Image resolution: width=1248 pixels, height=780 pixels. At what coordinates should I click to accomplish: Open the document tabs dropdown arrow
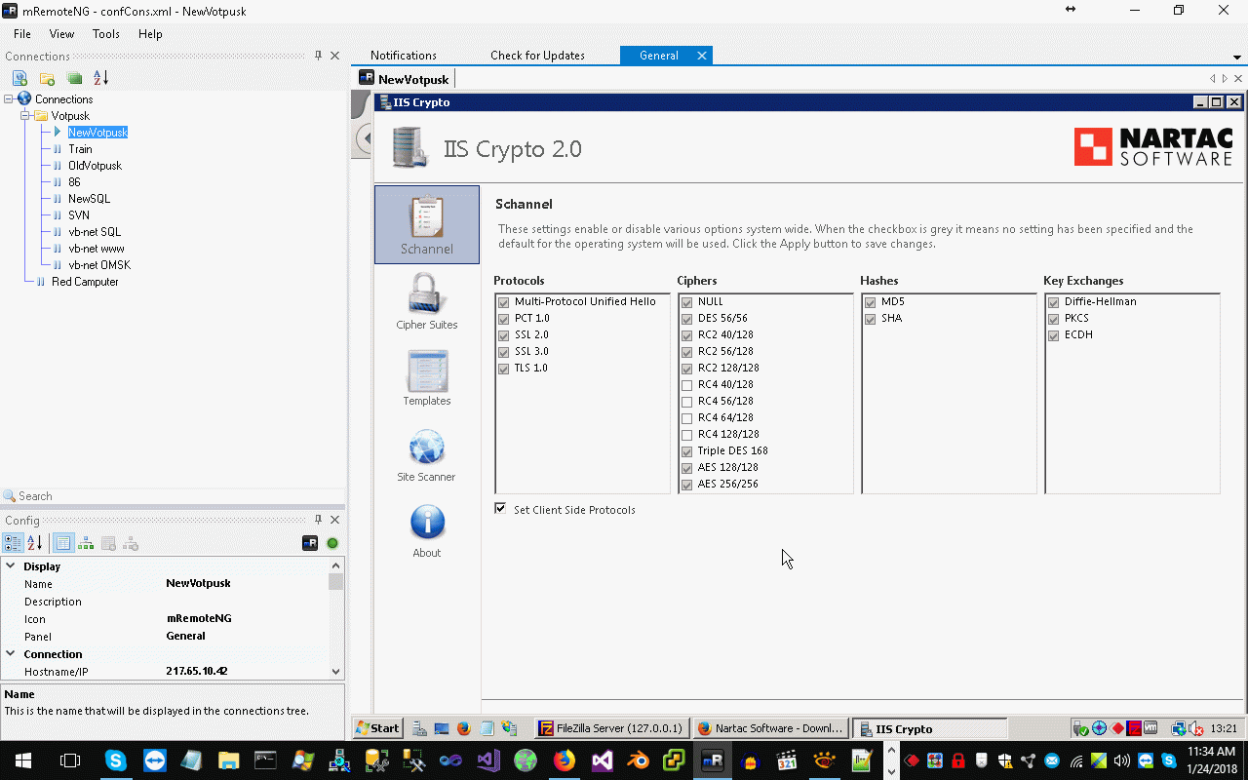click(x=1238, y=58)
